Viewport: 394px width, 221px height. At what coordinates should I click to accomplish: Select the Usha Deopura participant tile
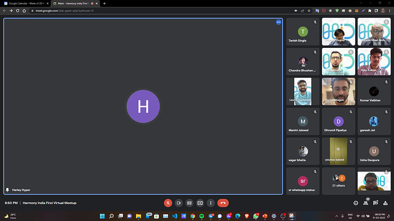(x=374, y=151)
